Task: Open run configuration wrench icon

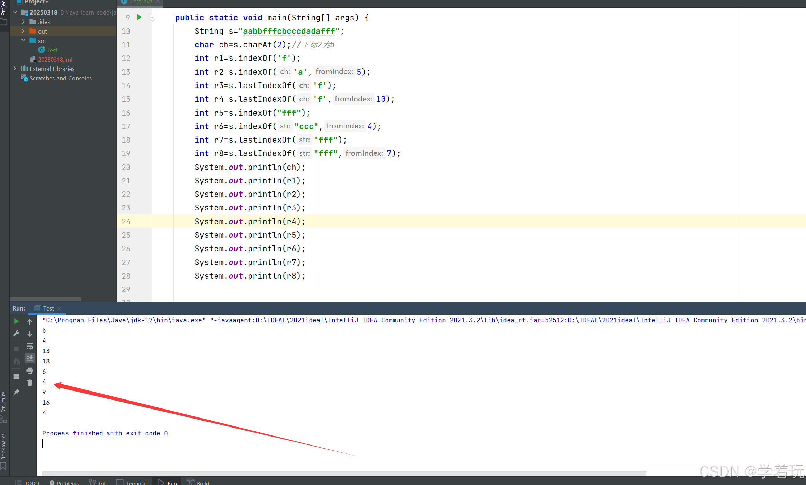Action: pos(16,333)
